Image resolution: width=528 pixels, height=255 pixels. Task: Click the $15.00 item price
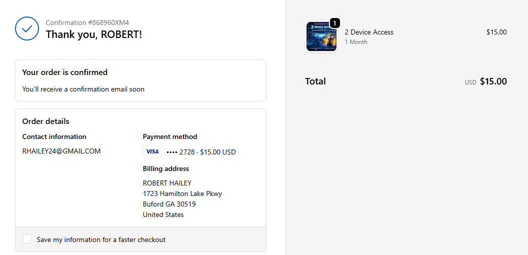(496, 32)
